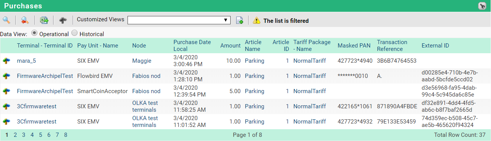Sort by Amount column header
The height and width of the screenshot is (141, 491).
click(x=230, y=46)
